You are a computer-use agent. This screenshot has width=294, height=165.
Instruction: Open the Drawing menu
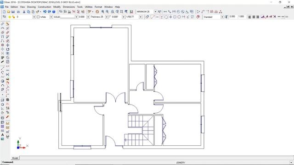tap(31, 7)
